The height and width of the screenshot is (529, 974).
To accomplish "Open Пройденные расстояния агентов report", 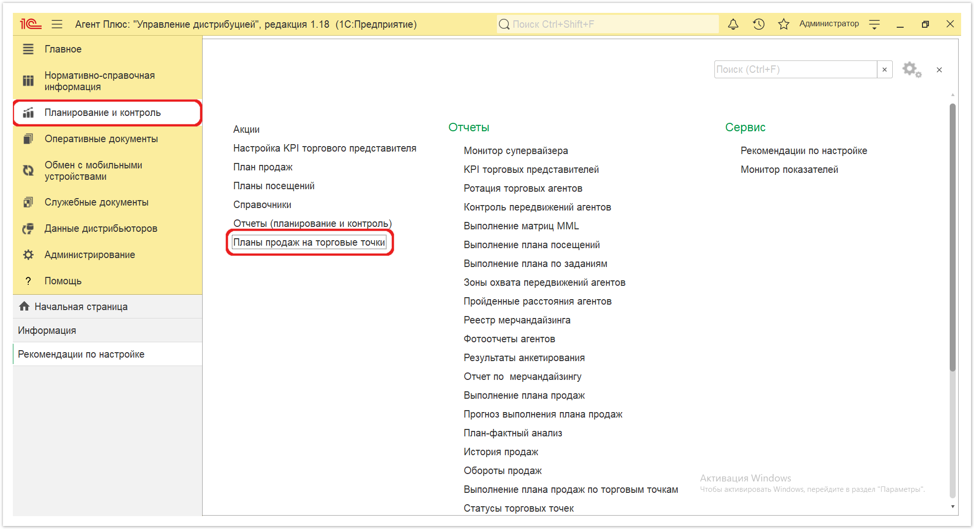I will [538, 301].
